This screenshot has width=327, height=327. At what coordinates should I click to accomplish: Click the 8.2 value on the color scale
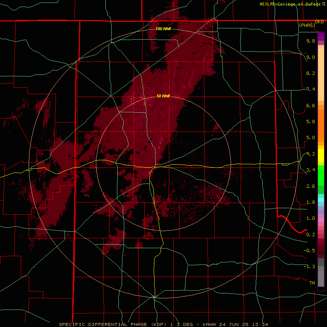(311, 73)
